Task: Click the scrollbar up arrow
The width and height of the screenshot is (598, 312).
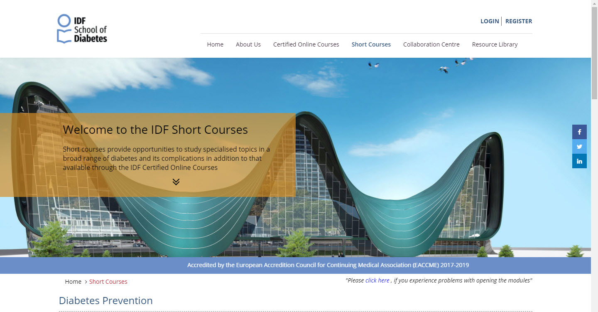Action: click(x=594, y=3)
